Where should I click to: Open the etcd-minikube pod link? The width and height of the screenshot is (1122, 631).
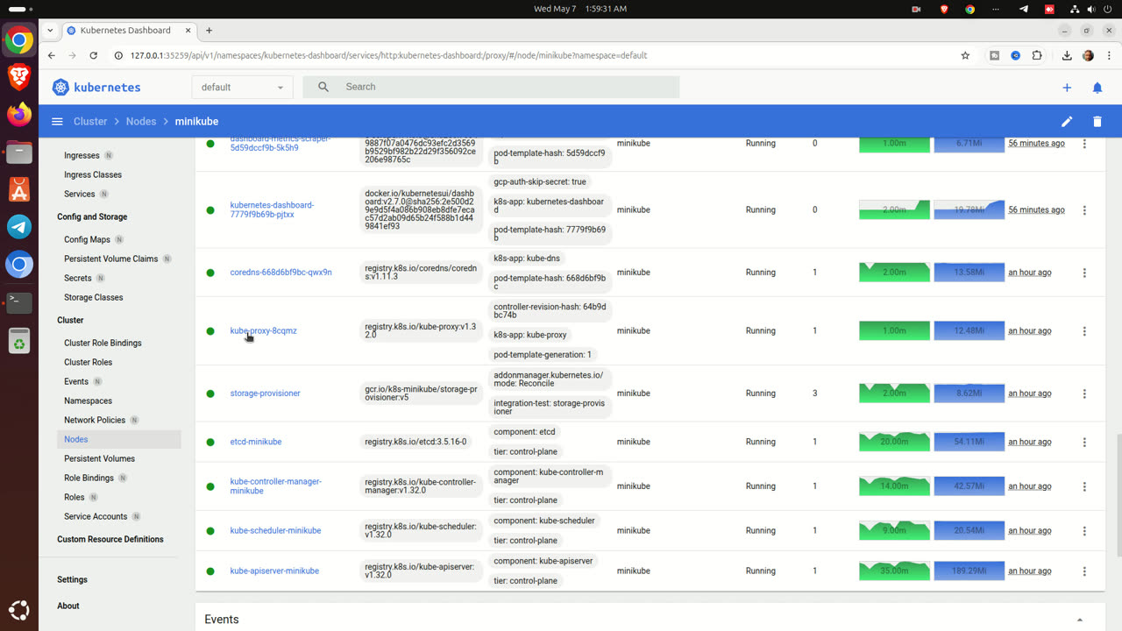(256, 443)
